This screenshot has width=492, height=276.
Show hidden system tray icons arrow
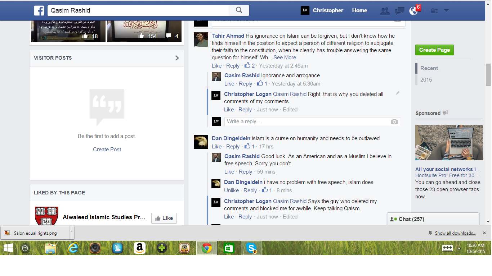459,248
